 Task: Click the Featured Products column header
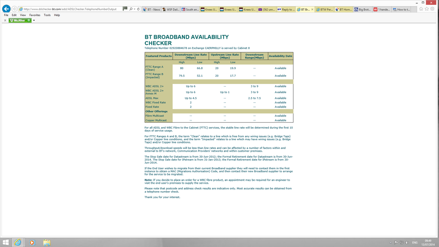coord(159,56)
